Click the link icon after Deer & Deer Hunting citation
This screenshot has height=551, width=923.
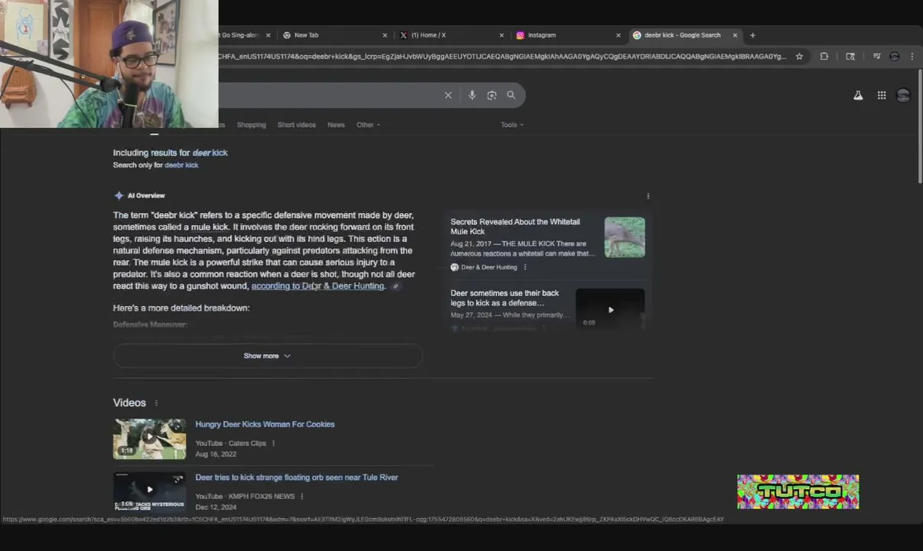[396, 286]
